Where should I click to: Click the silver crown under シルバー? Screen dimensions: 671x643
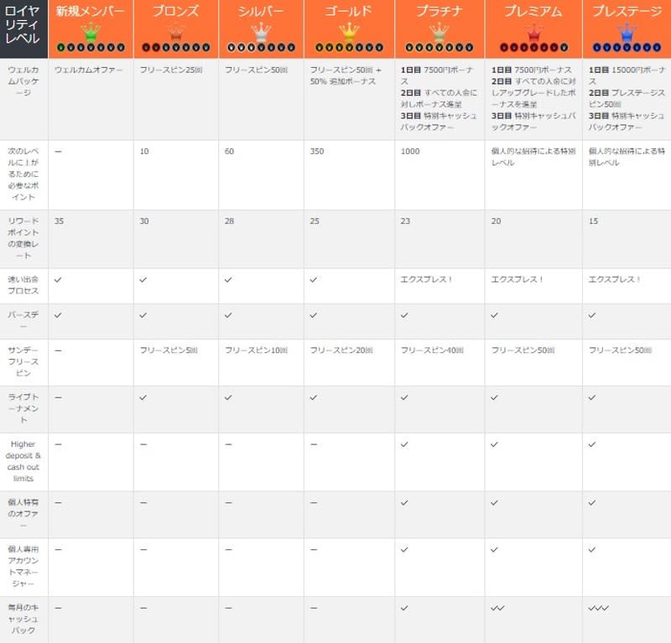[x=261, y=32]
